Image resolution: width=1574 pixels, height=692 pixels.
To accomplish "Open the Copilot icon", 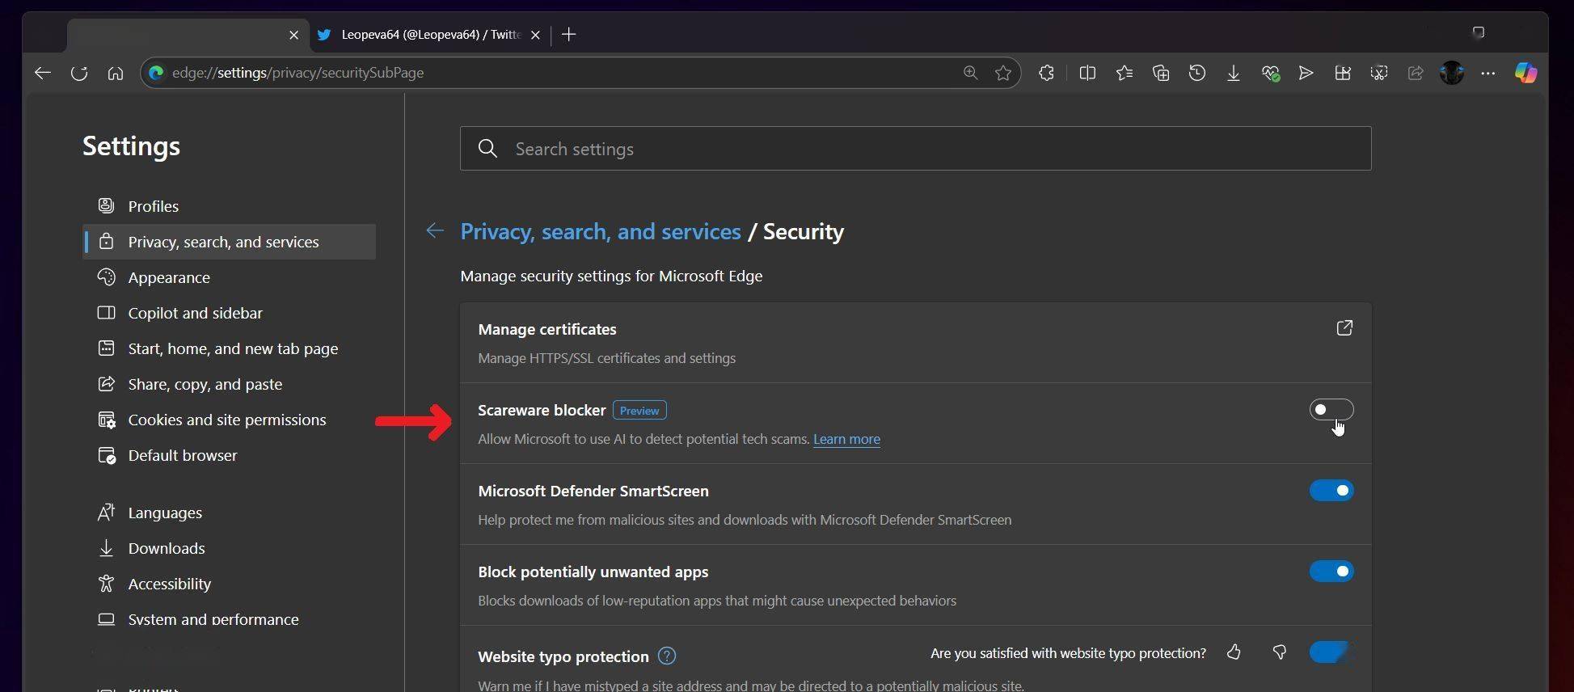I will 1525,73.
